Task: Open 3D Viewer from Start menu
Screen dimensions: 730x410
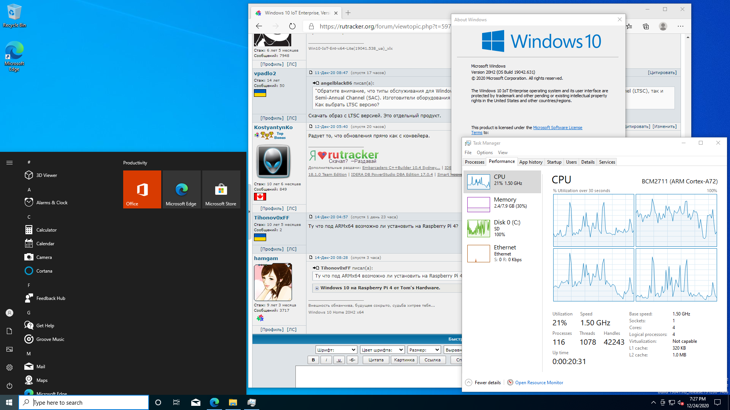Action: tap(46, 175)
